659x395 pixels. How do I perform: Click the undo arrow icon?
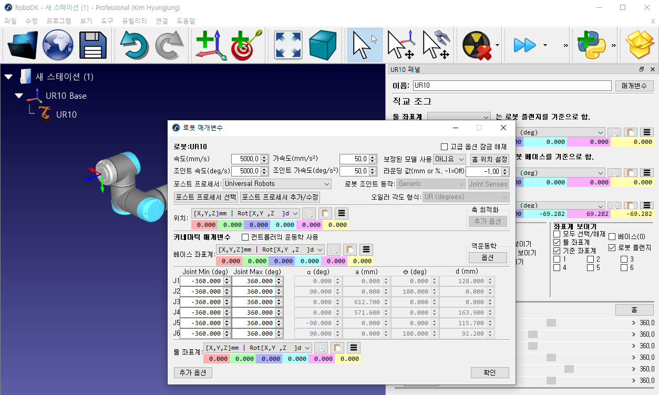click(134, 45)
